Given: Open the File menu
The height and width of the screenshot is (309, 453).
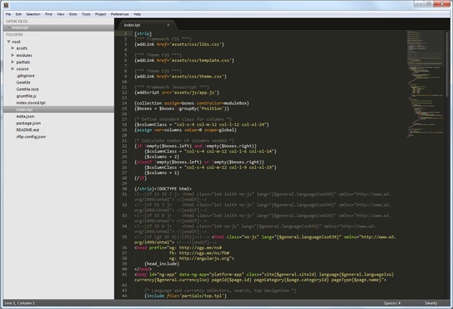Looking at the screenshot, I should click(8, 14).
